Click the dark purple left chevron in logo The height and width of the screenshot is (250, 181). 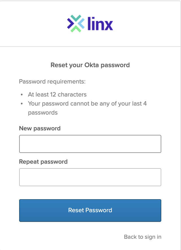pyautogui.click(x=70, y=23)
